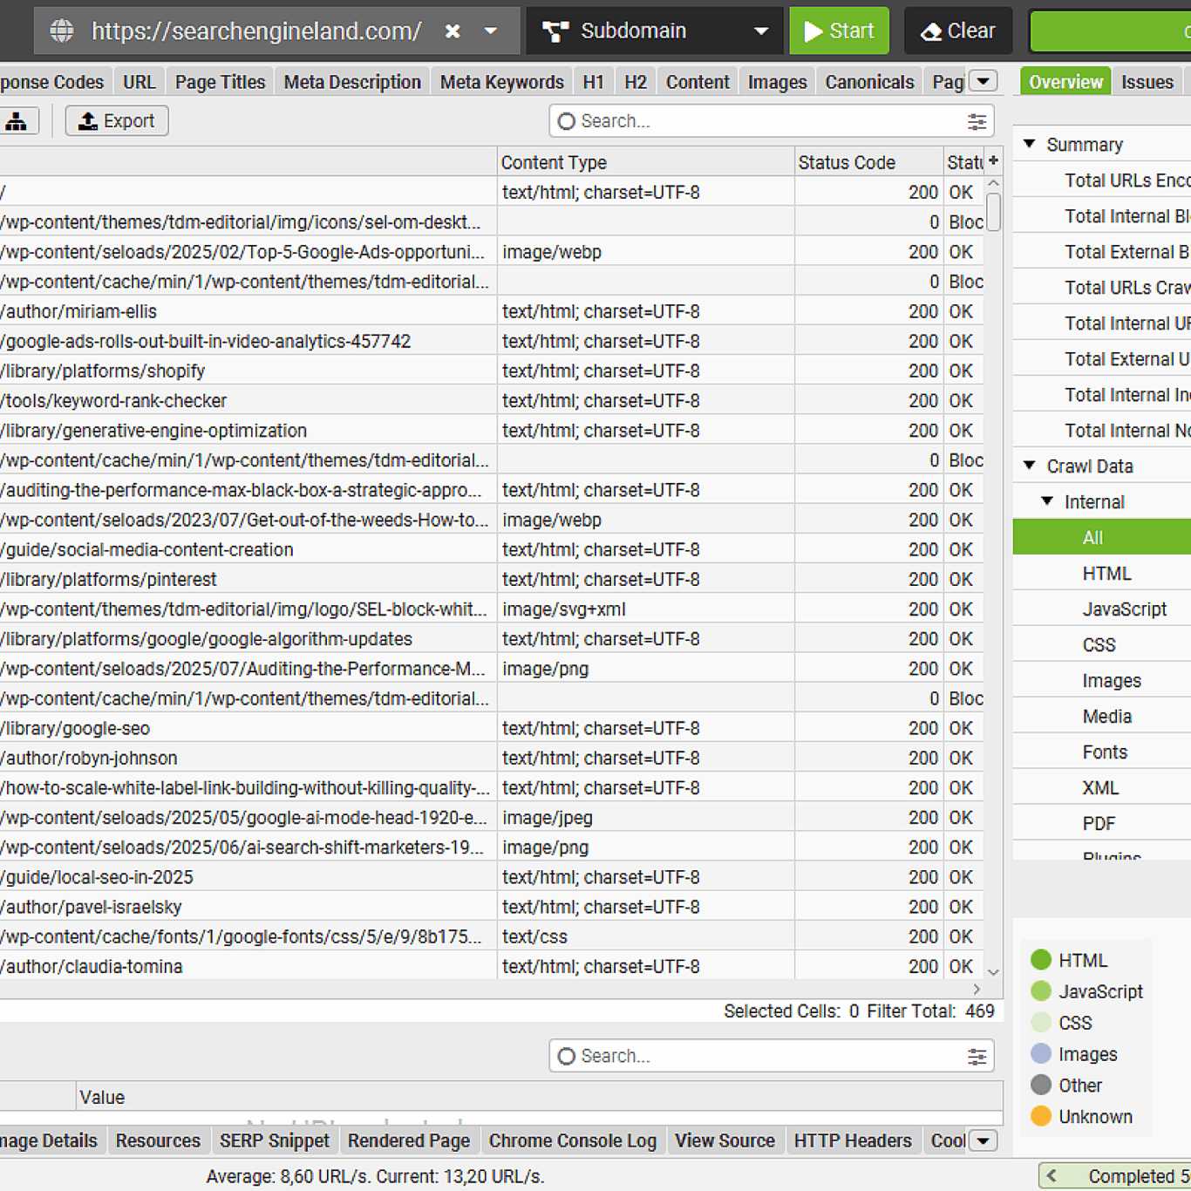Clear the entered URL with the X icon
This screenshot has width=1191, height=1191.
(x=453, y=31)
